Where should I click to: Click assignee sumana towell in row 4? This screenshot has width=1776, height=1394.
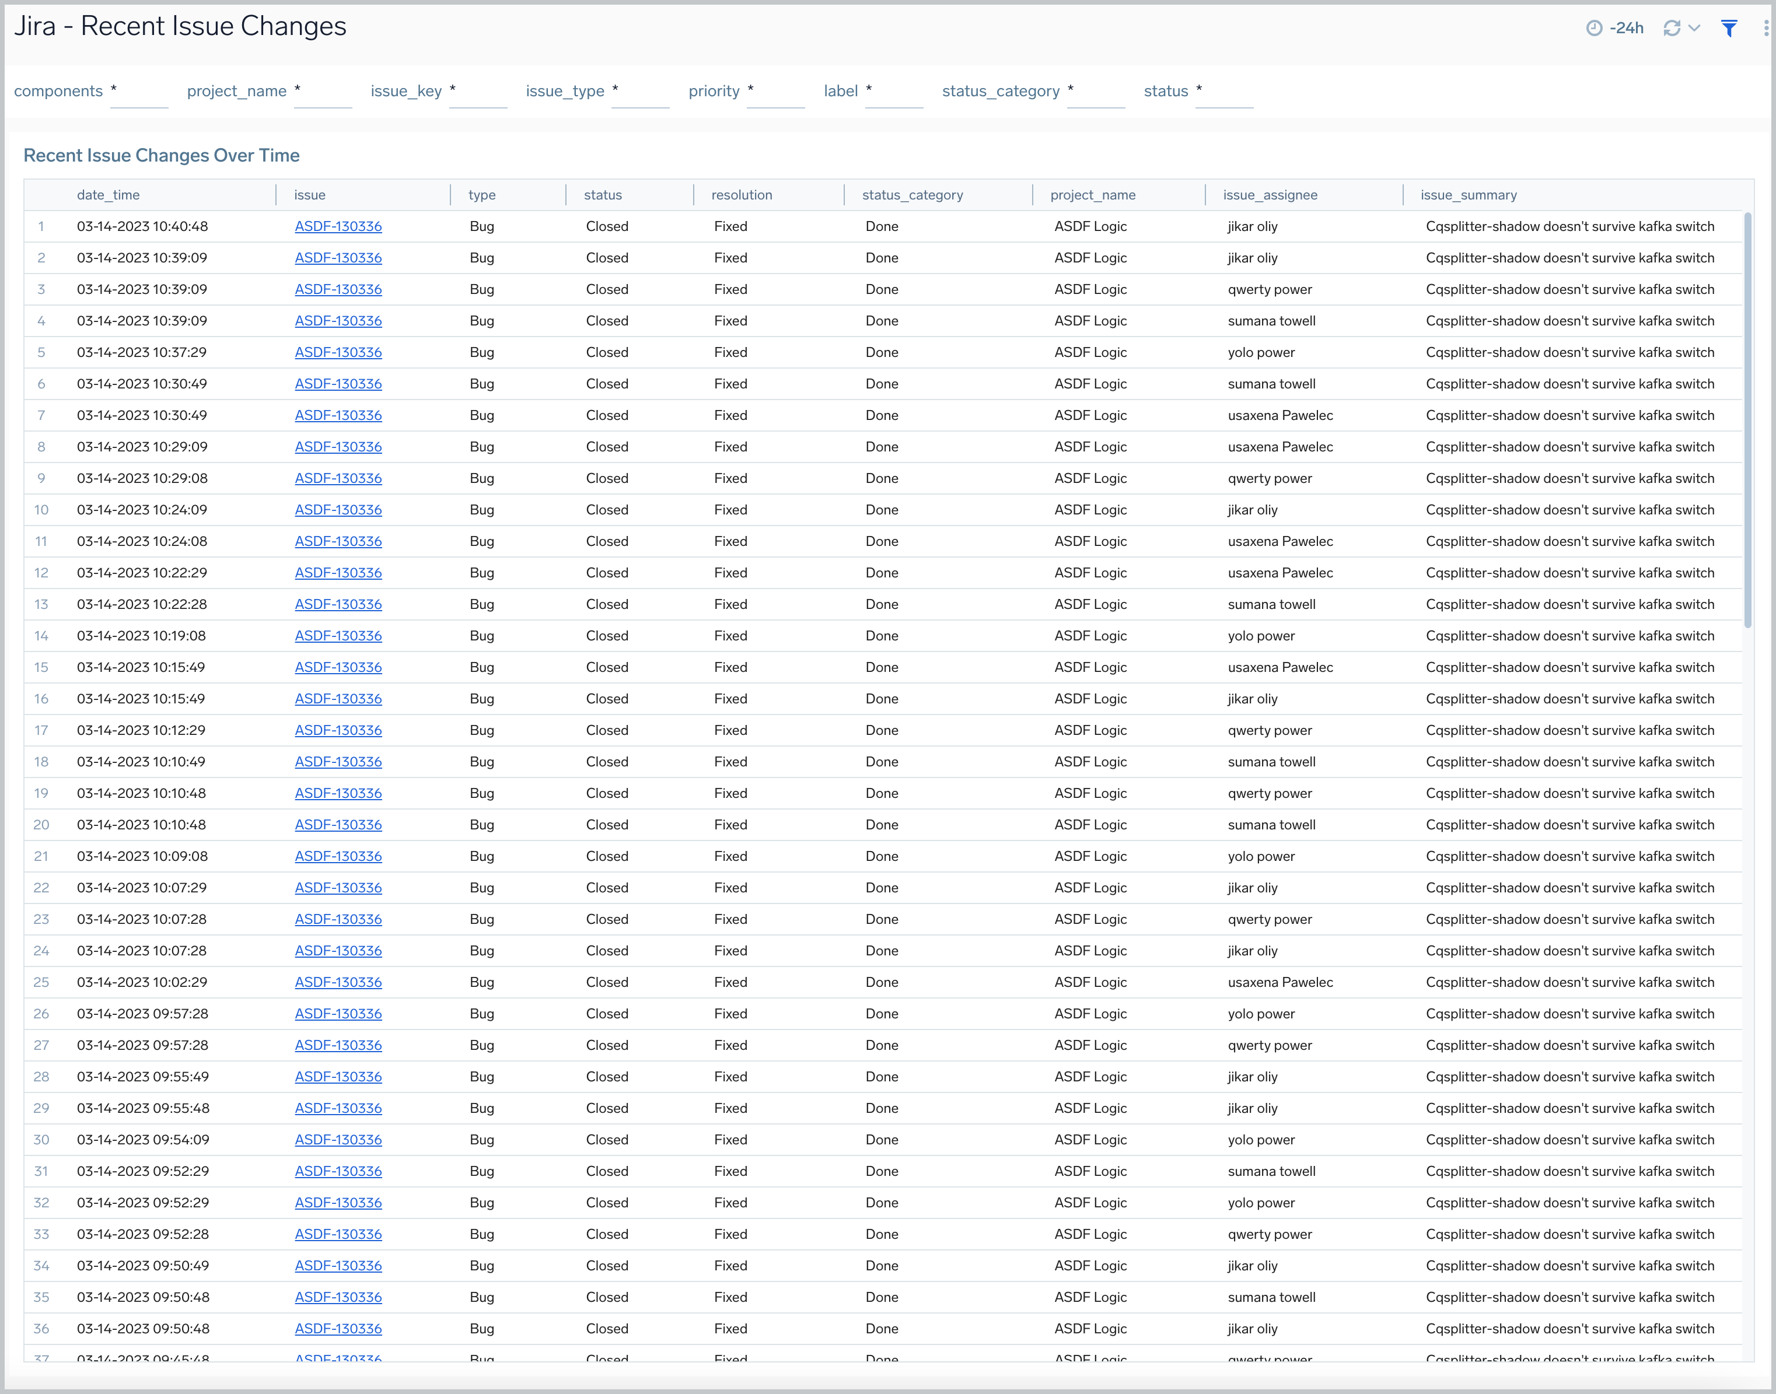click(x=1271, y=321)
